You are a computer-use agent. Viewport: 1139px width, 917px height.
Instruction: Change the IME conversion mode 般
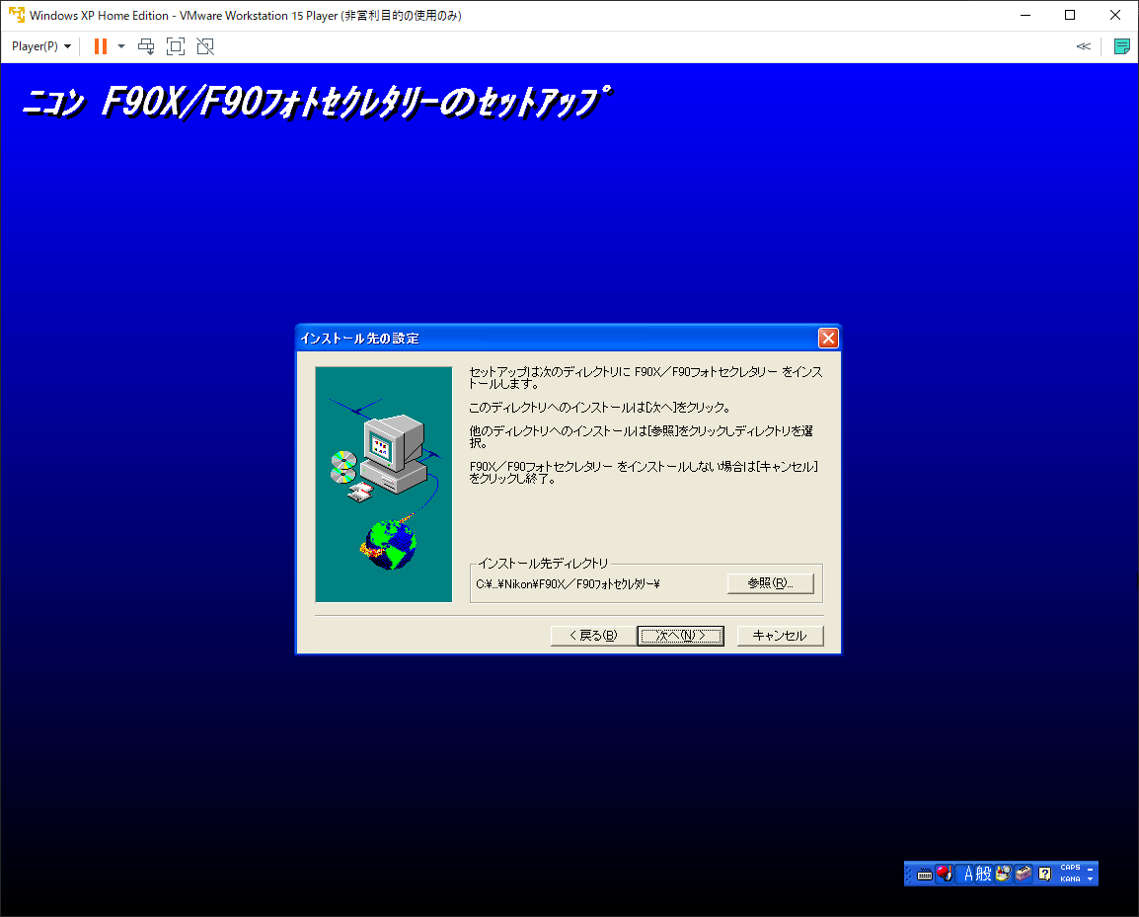(984, 874)
